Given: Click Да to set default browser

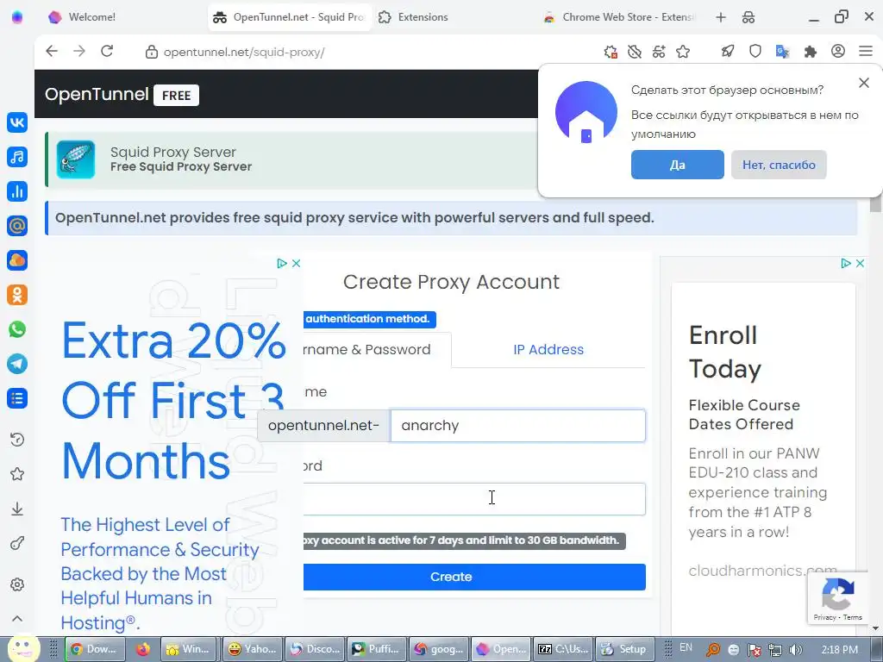Looking at the screenshot, I should [678, 165].
